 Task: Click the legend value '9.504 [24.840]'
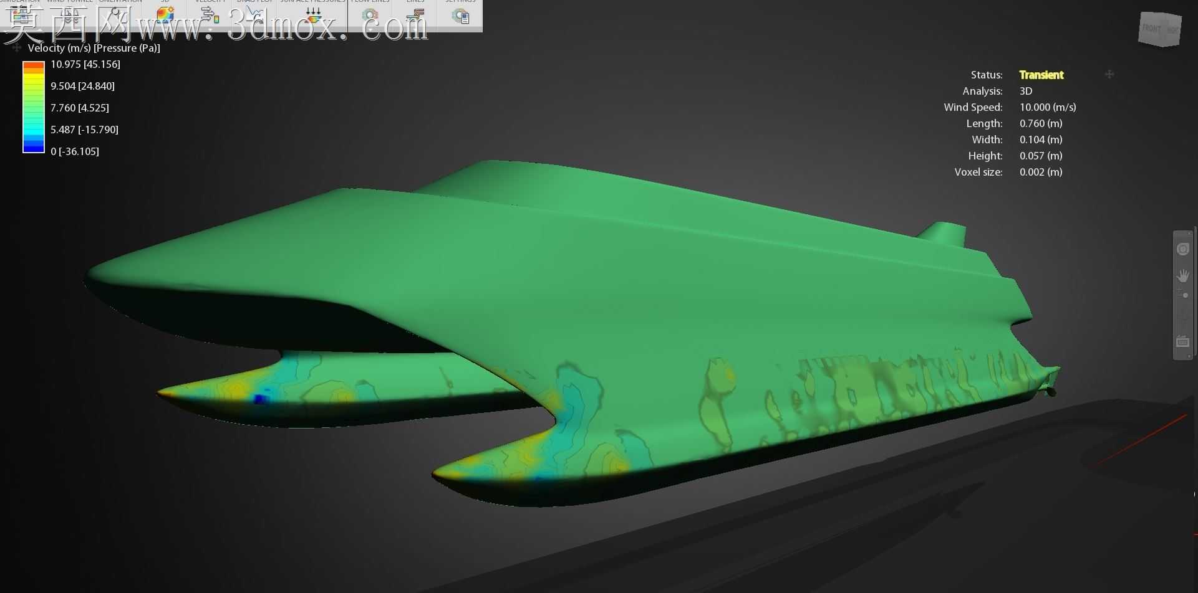coord(82,86)
